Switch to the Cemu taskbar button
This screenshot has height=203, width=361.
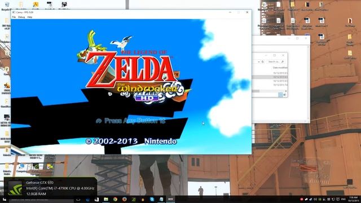tap(170, 200)
